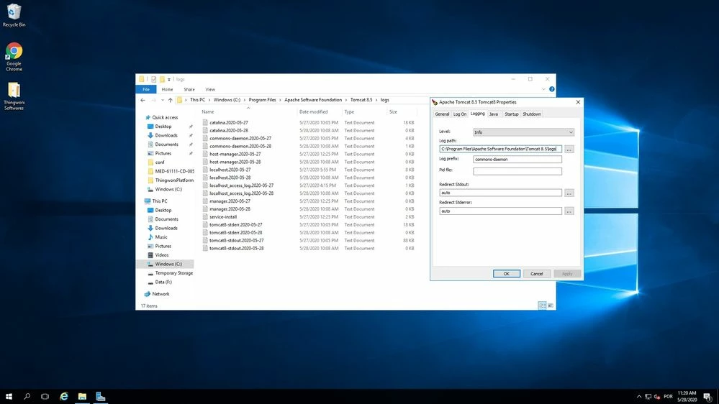The width and height of the screenshot is (719, 404).
Task: Open the conf folder in navigation pane
Action: pyautogui.click(x=160, y=162)
